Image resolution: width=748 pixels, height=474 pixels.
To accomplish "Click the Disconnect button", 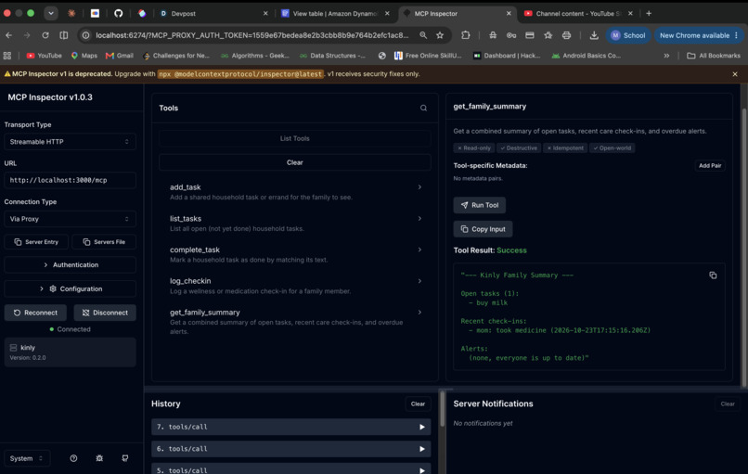I will coord(105,313).
